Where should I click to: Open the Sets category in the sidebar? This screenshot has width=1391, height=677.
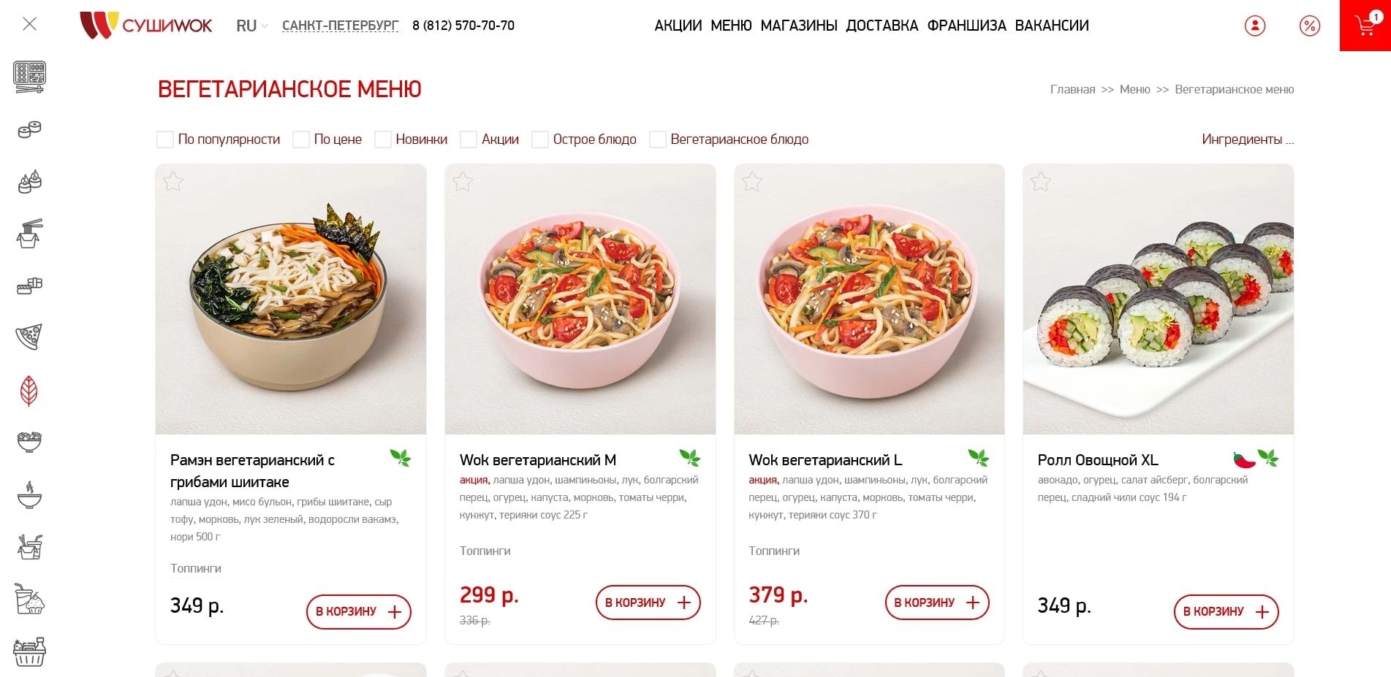point(29,77)
